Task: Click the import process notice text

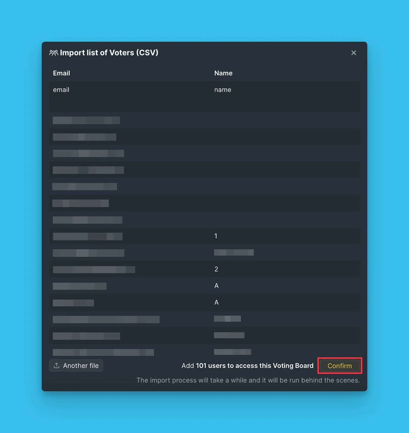Action: pos(248,380)
